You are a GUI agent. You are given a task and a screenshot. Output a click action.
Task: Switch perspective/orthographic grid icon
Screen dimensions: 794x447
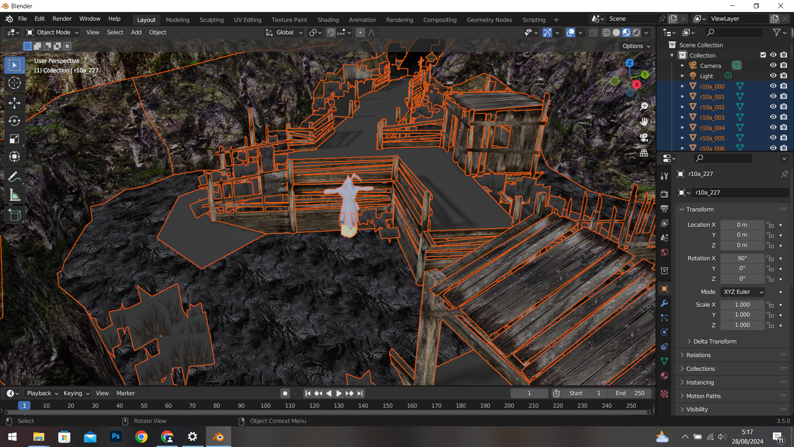pos(644,153)
